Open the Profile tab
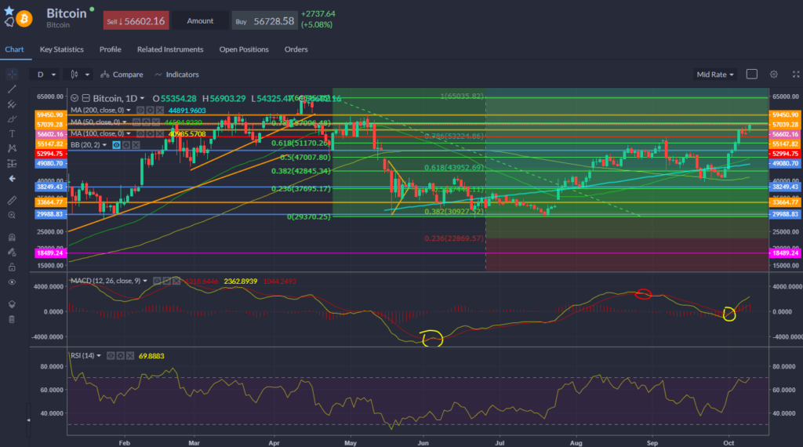Image resolution: width=803 pixels, height=447 pixels. pyautogui.click(x=110, y=49)
